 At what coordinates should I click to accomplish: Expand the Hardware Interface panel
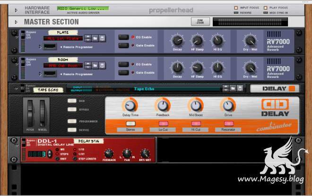click(17, 10)
